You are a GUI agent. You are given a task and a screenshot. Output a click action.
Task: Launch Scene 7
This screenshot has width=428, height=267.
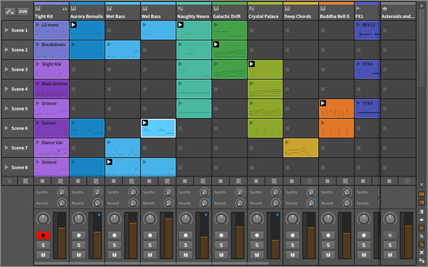pos(6,147)
